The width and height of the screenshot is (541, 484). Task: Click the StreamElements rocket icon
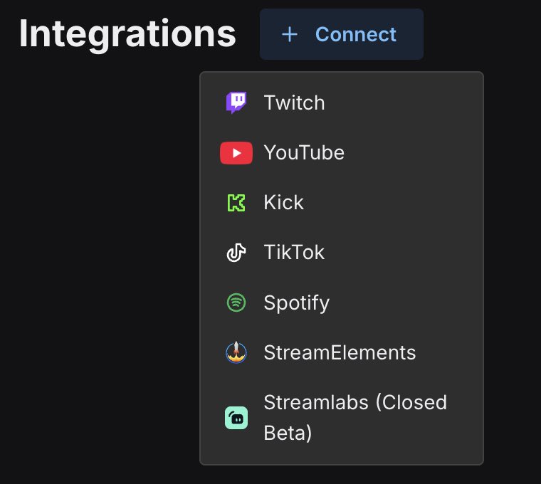pos(236,352)
